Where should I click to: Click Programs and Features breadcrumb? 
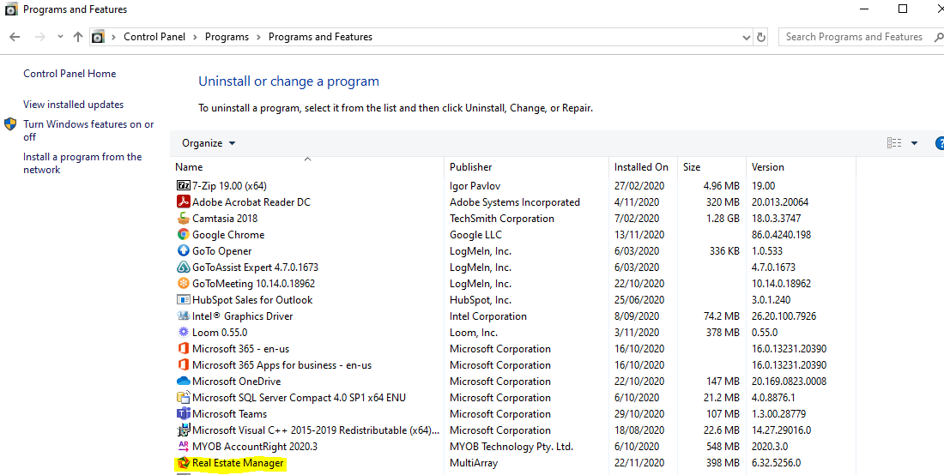pyautogui.click(x=320, y=37)
